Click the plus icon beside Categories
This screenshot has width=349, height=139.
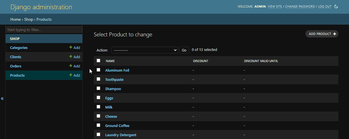point(71,48)
